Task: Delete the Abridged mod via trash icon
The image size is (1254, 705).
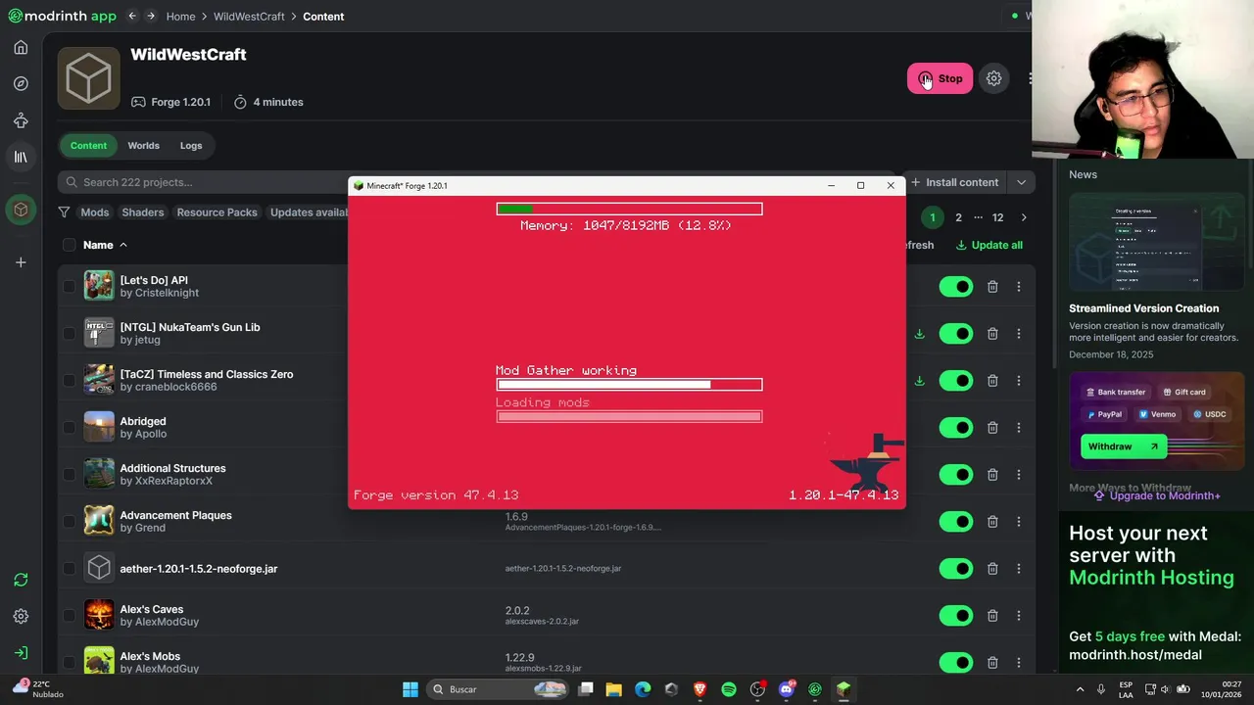Action: (x=992, y=428)
